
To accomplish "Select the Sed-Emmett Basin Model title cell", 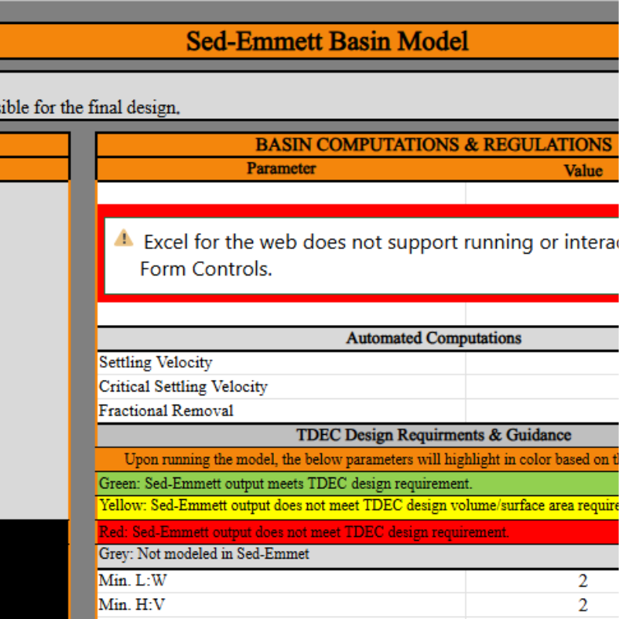I will [x=309, y=41].
